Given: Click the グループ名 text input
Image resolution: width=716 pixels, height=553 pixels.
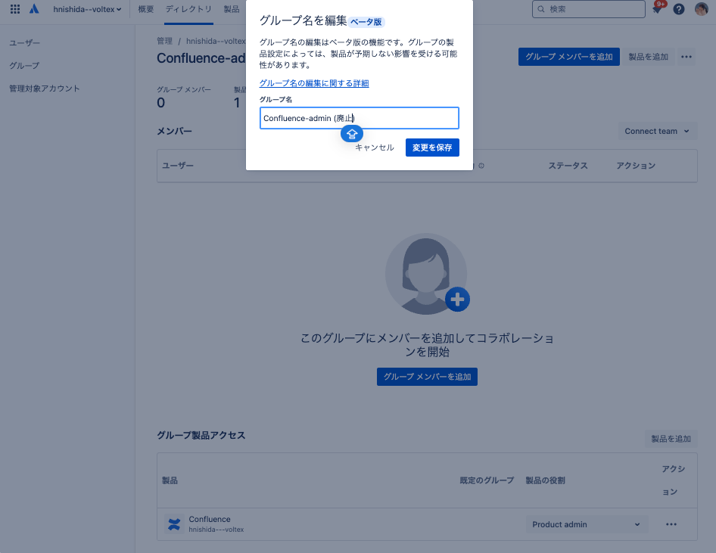Looking at the screenshot, I should click(359, 117).
